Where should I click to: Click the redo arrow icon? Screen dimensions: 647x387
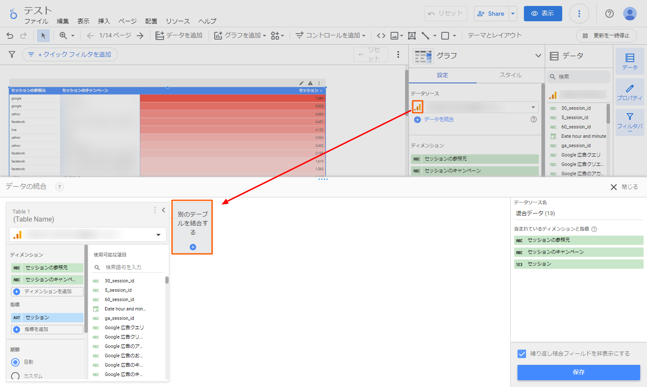tap(23, 36)
